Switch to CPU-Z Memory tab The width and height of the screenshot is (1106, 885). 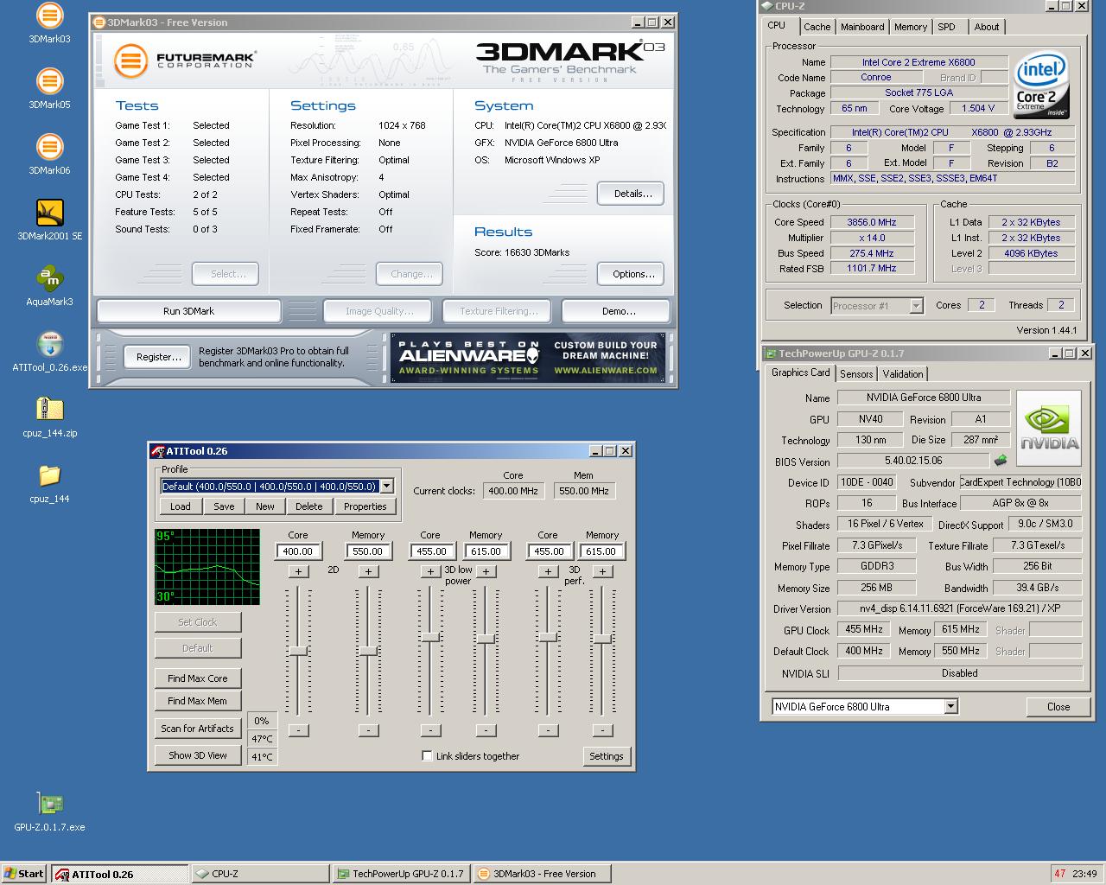[x=911, y=27]
